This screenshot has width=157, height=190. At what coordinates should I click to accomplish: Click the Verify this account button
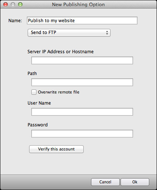click(x=56, y=149)
